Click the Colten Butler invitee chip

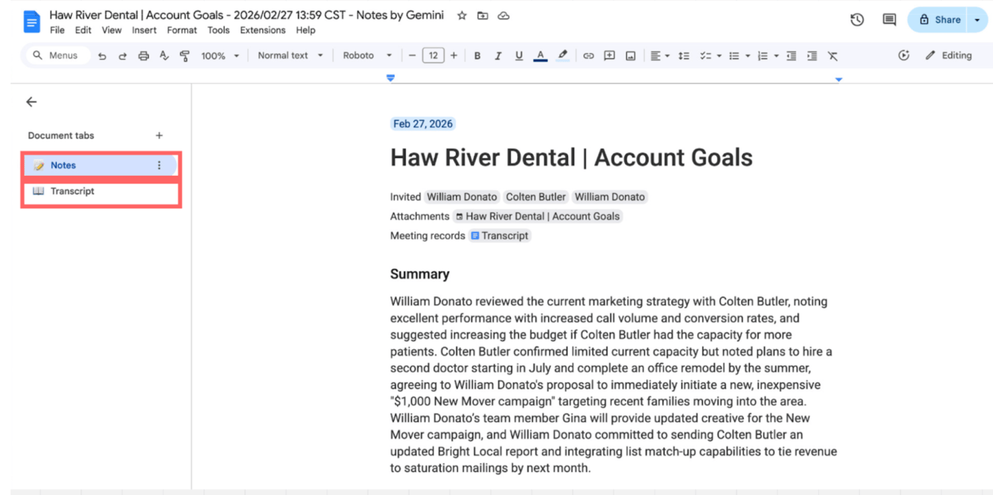click(x=536, y=197)
